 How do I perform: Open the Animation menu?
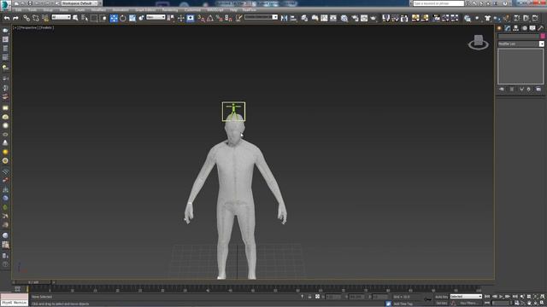[121, 10]
